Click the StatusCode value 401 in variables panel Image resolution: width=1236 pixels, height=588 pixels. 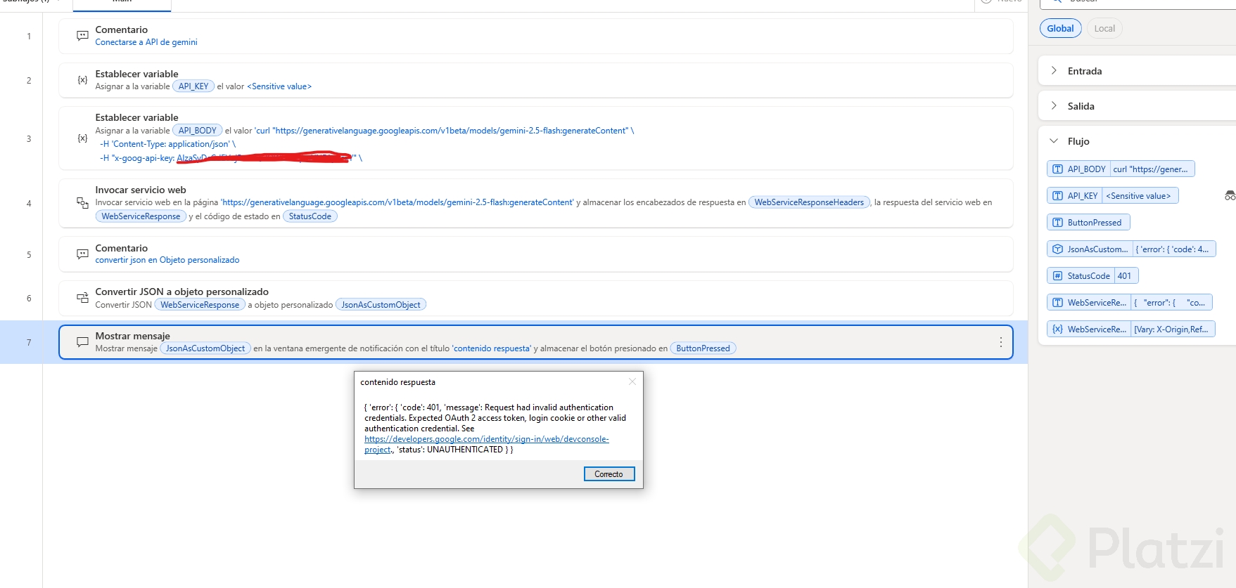coord(1125,276)
